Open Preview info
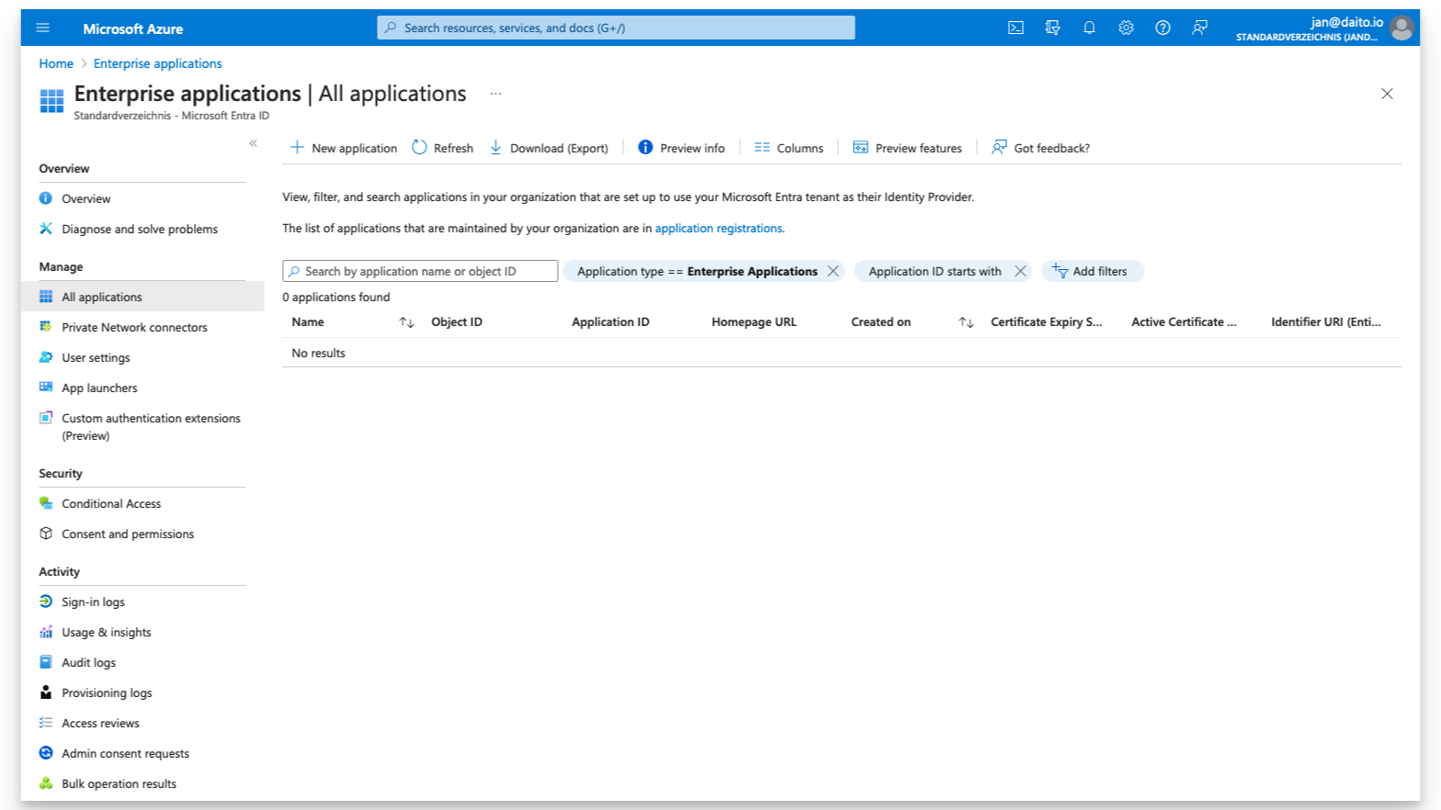The height and width of the screenshot is (810, 1441). pos(681,148)
